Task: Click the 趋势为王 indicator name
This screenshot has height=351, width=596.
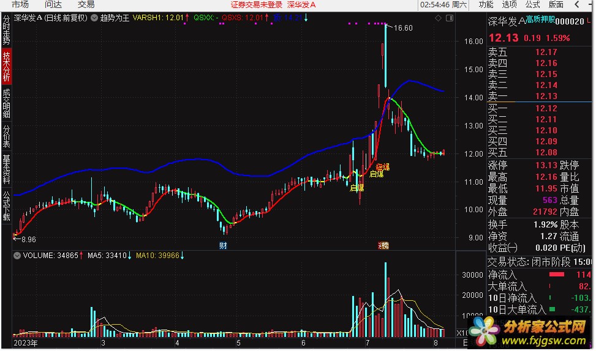Action: [115, 18]
